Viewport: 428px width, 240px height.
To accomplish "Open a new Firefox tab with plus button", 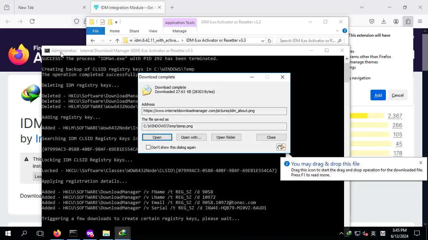I will click(172, 7).
